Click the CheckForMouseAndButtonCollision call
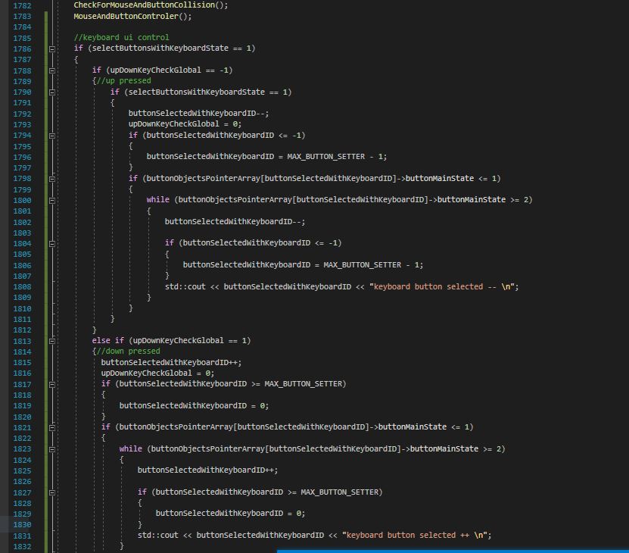This screenshot has height=553, width=629. click(x=151, y=5)
